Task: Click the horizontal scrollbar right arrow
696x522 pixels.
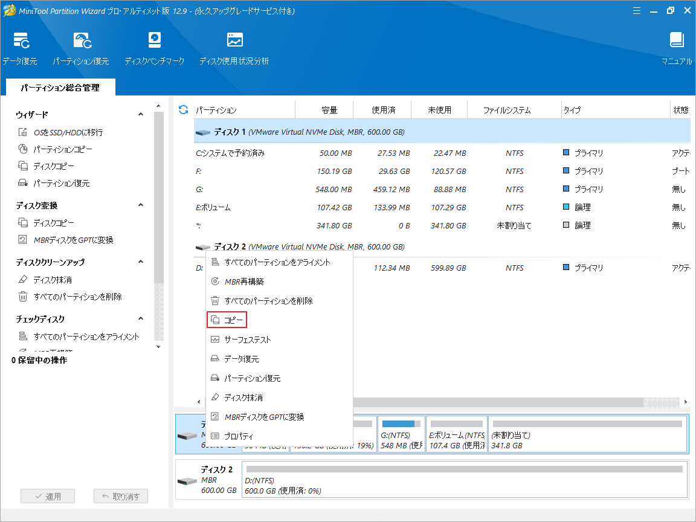Action: pyautogui.click(x=685, y=402)
